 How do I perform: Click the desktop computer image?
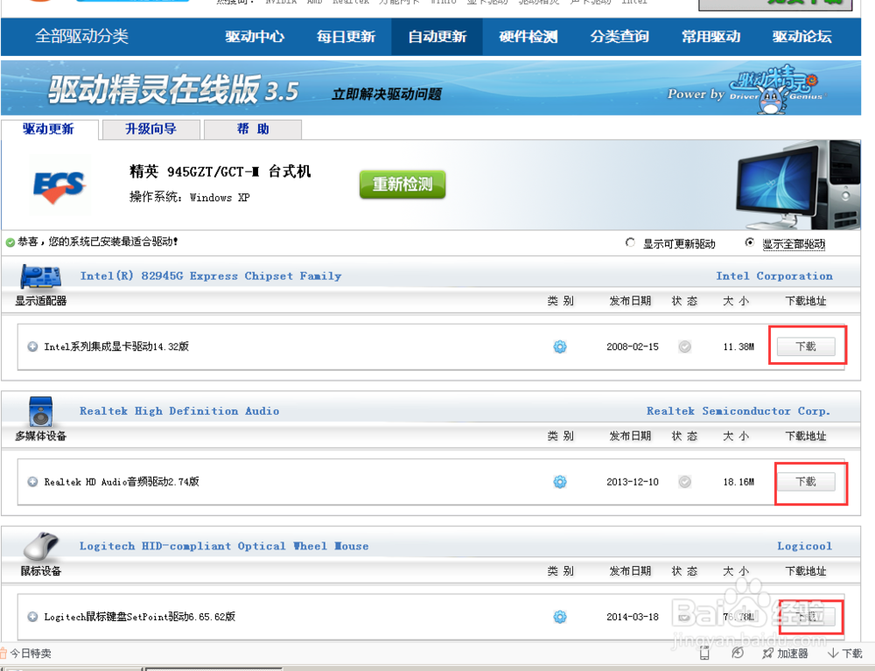click(798, 184)
